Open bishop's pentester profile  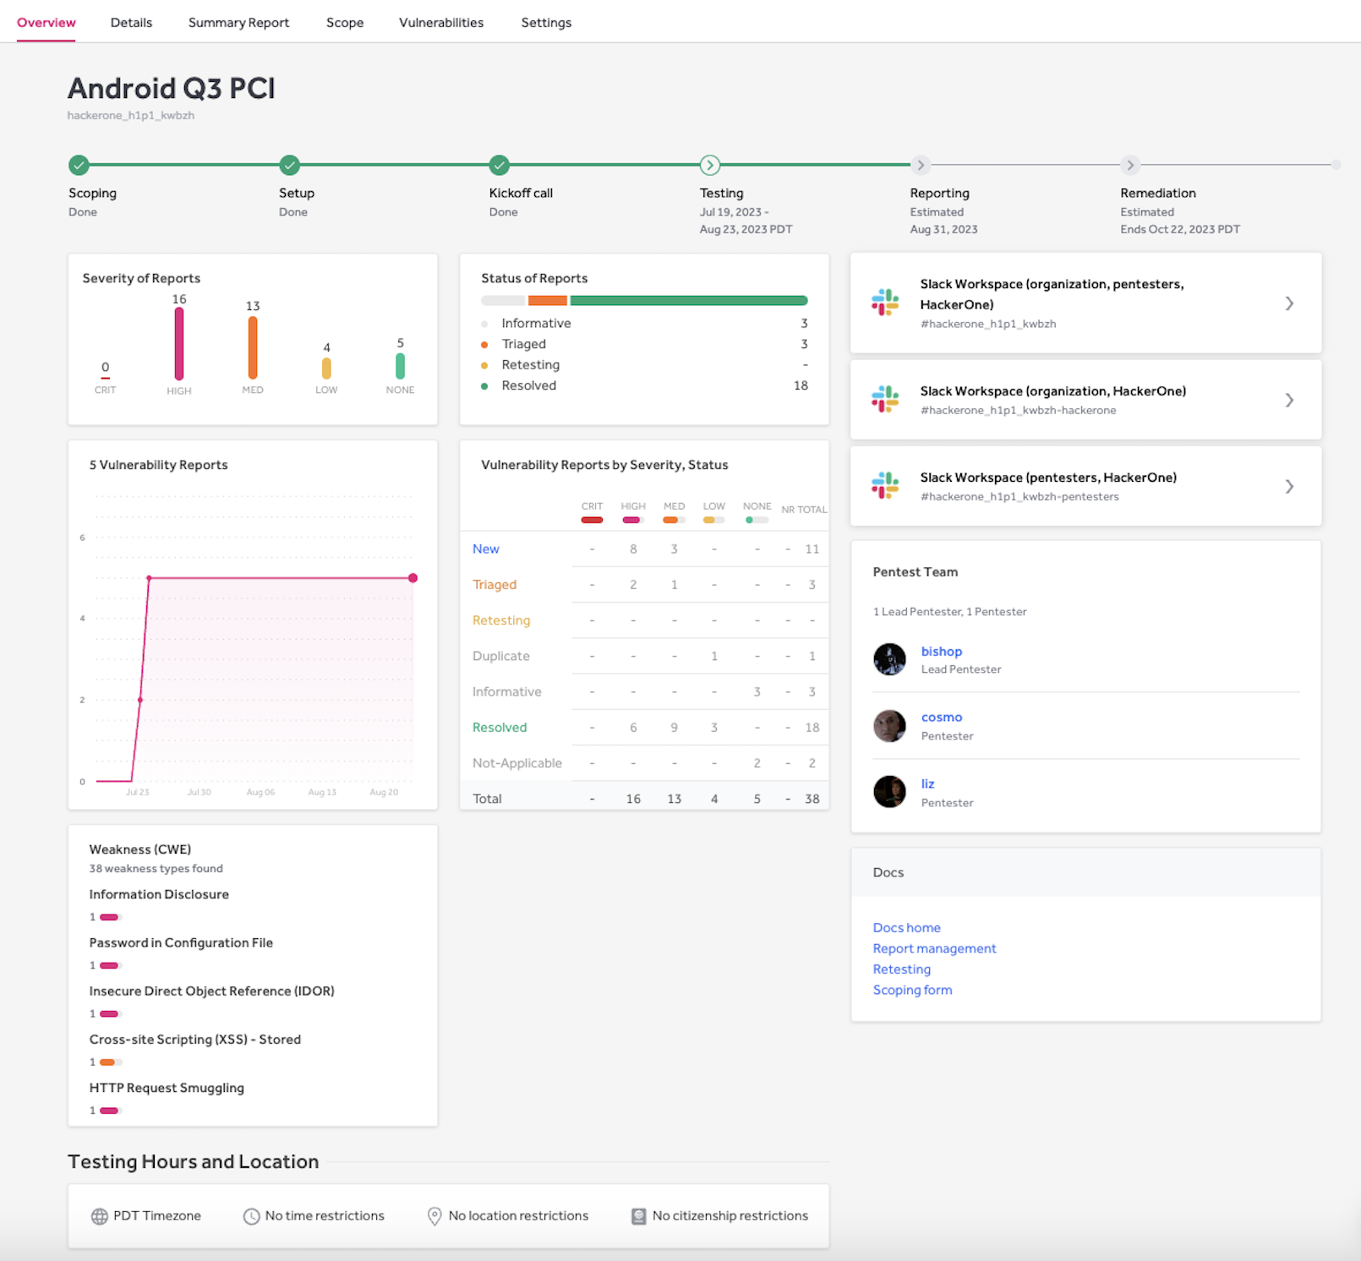point(941,651)
